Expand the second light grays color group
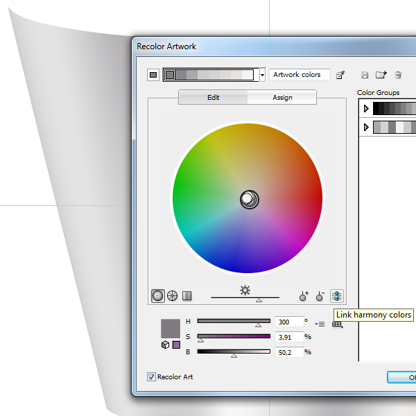The height and width of the screenshot is (416, 416). click(x=366, y=127)
